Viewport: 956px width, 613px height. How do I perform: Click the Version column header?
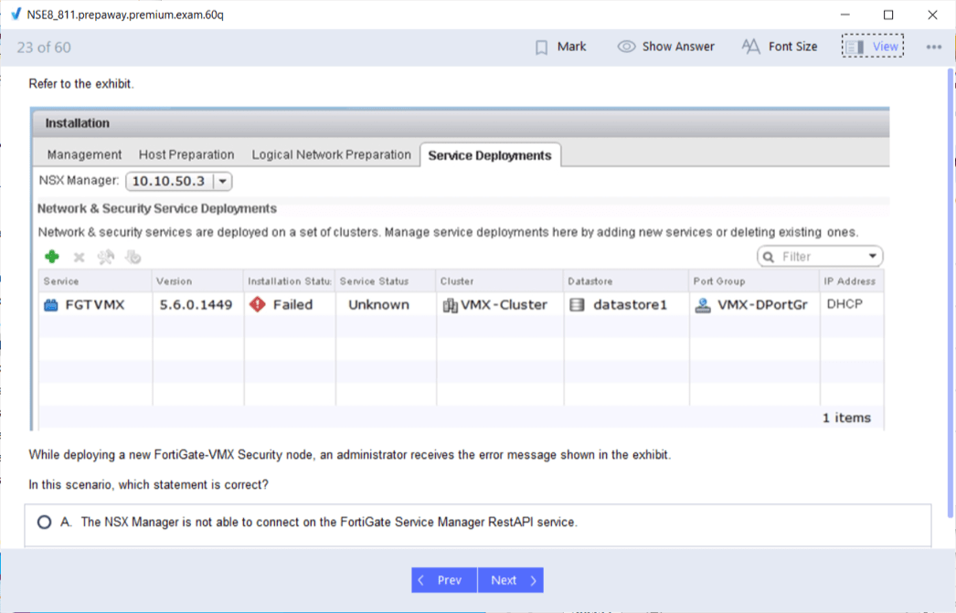pos(198,280)
